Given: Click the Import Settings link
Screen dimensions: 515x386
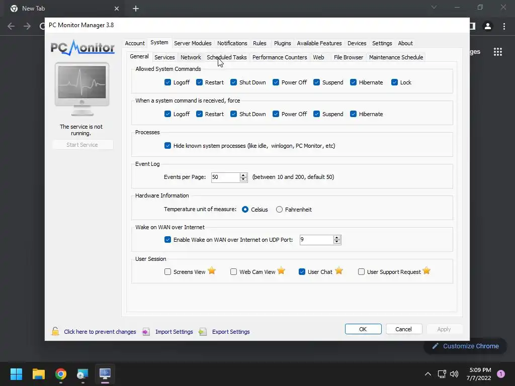Looking at the screenshot, I should coord(174,332).
